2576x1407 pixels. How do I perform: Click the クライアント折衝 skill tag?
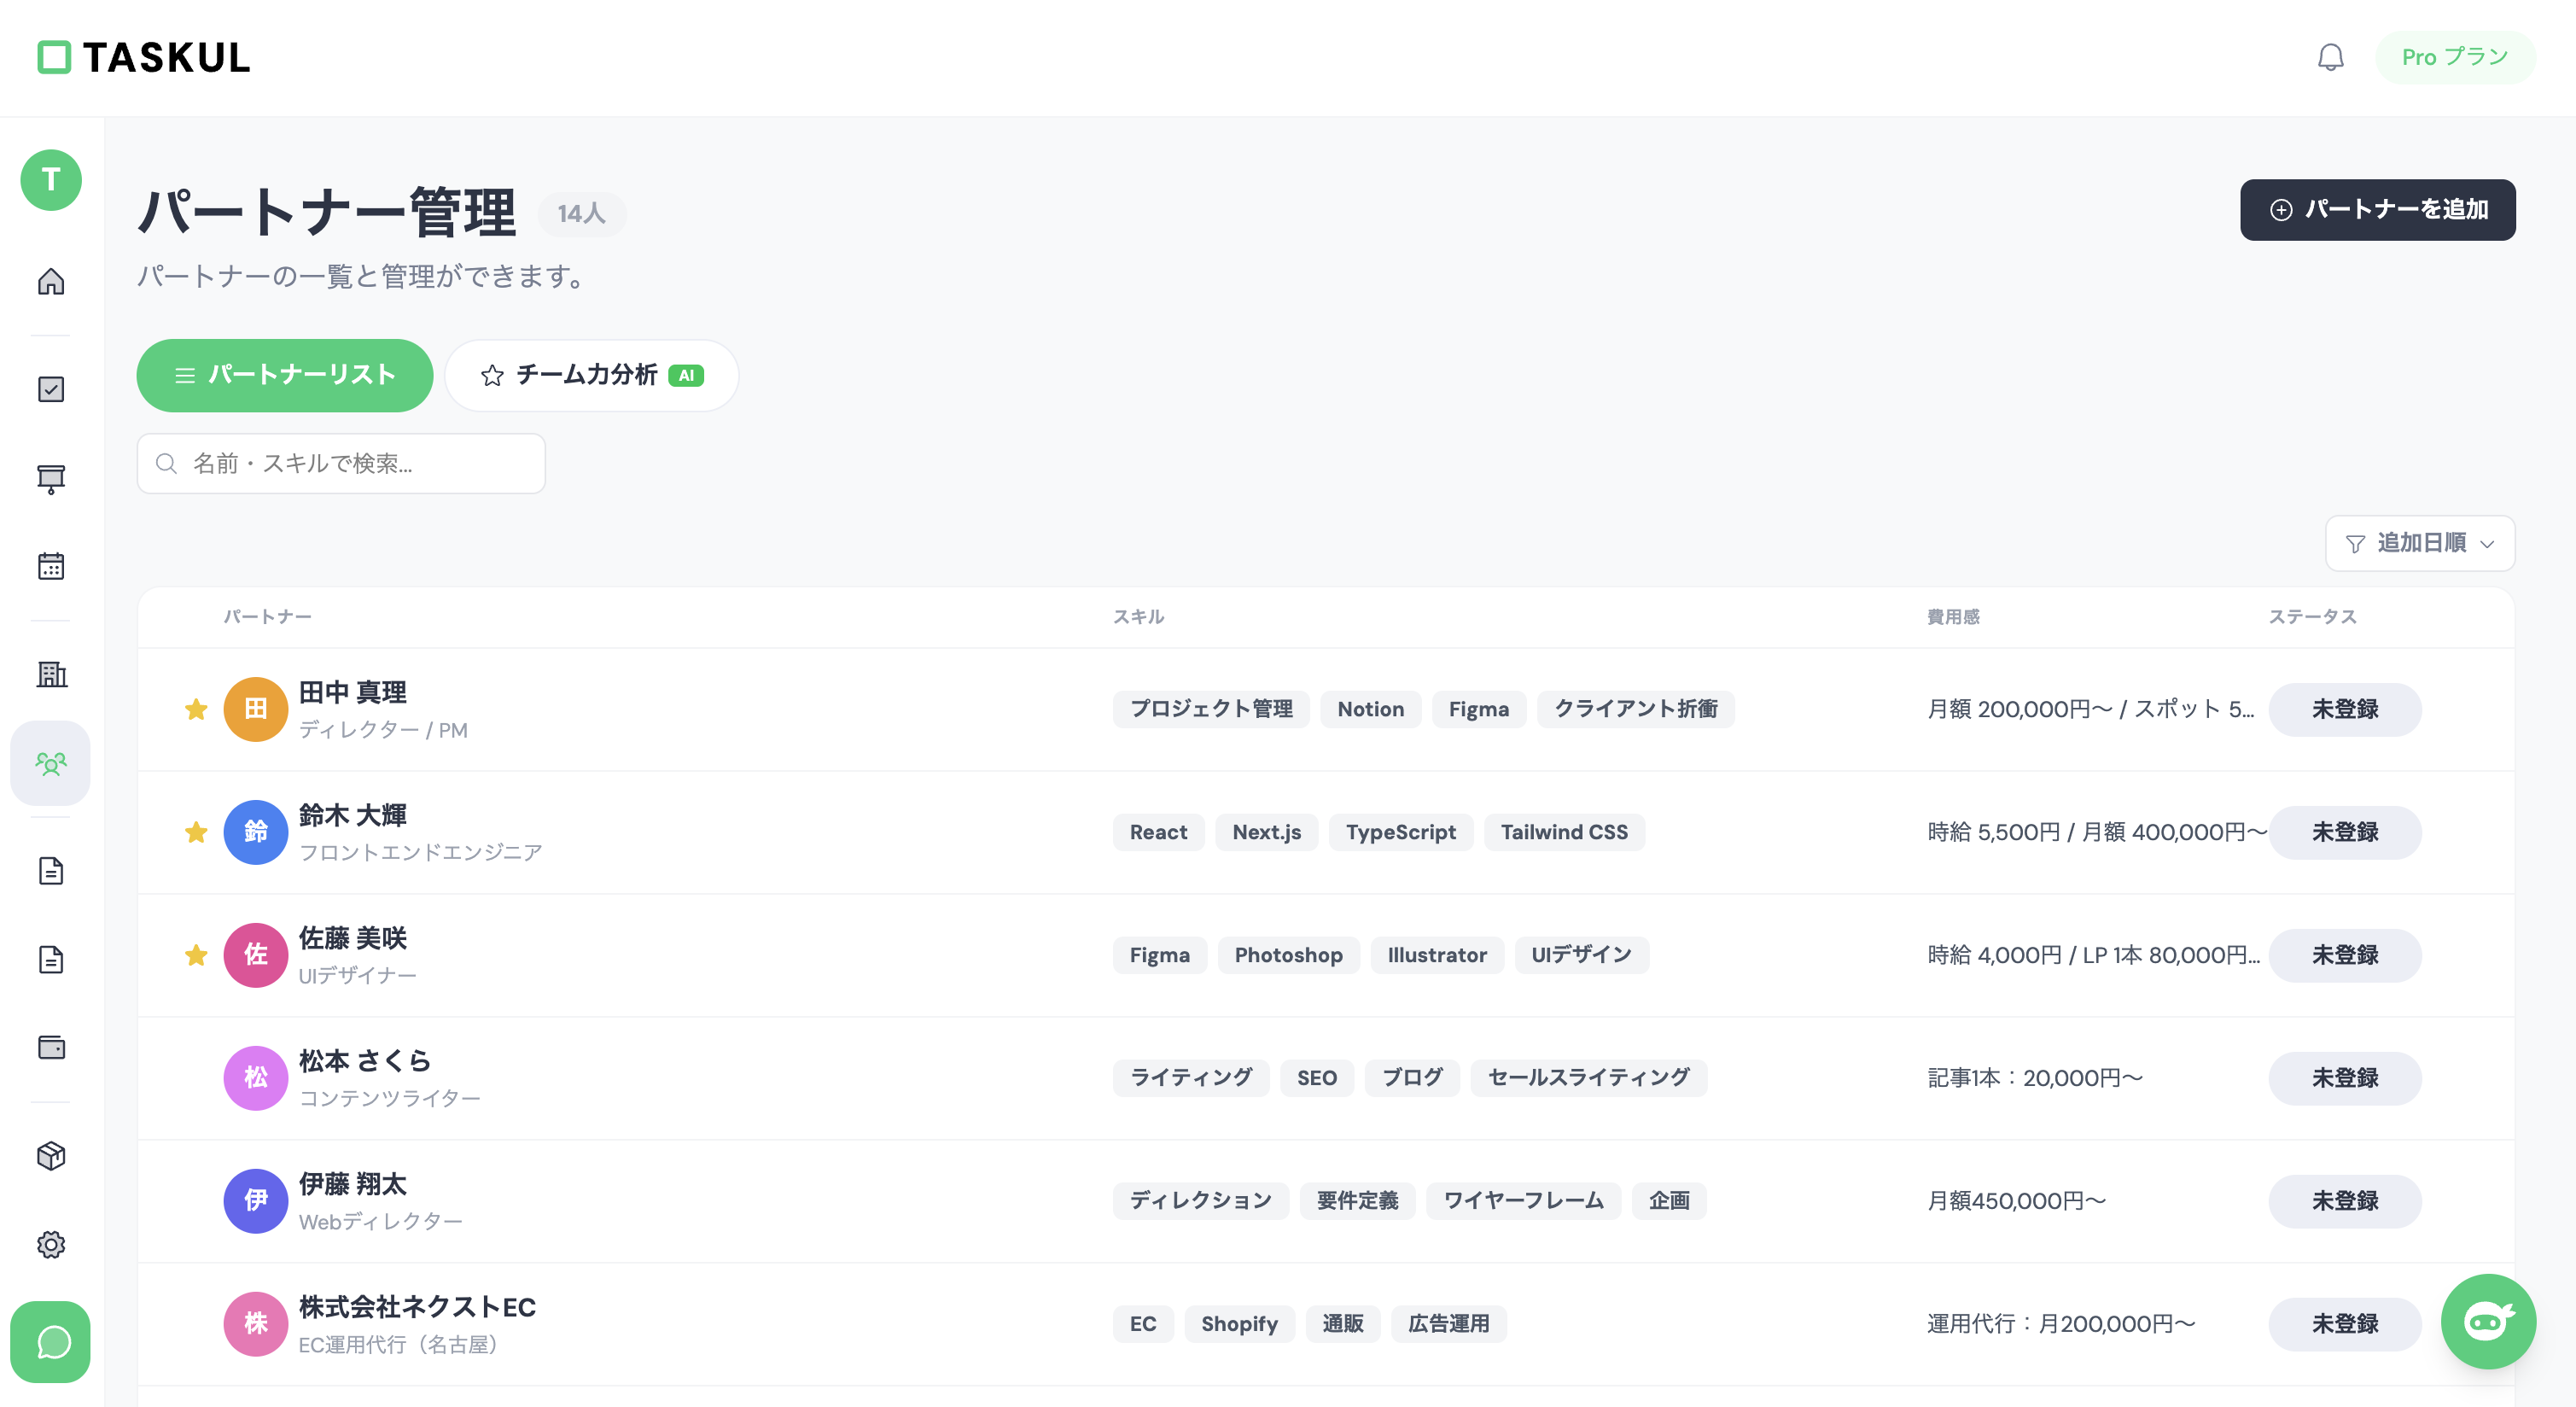1636,709
